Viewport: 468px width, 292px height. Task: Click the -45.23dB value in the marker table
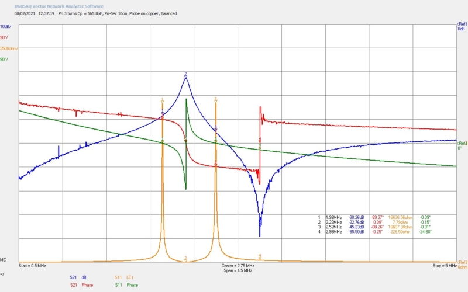click(356, 227)
